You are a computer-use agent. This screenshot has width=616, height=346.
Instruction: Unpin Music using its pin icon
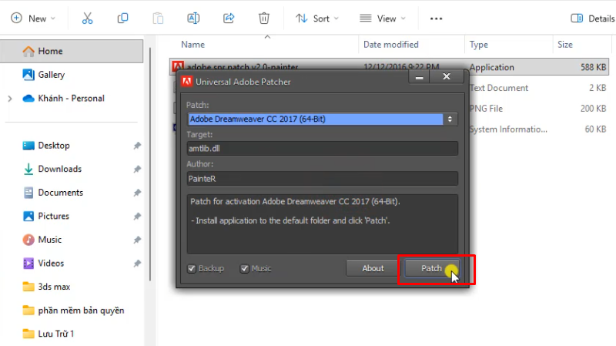tap(137, 240)
